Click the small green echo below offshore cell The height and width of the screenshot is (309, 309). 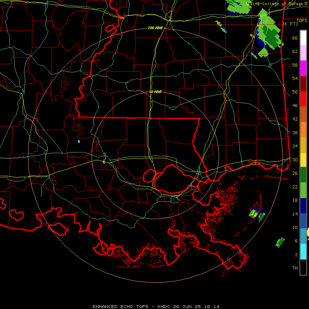[x=280, y=242]
